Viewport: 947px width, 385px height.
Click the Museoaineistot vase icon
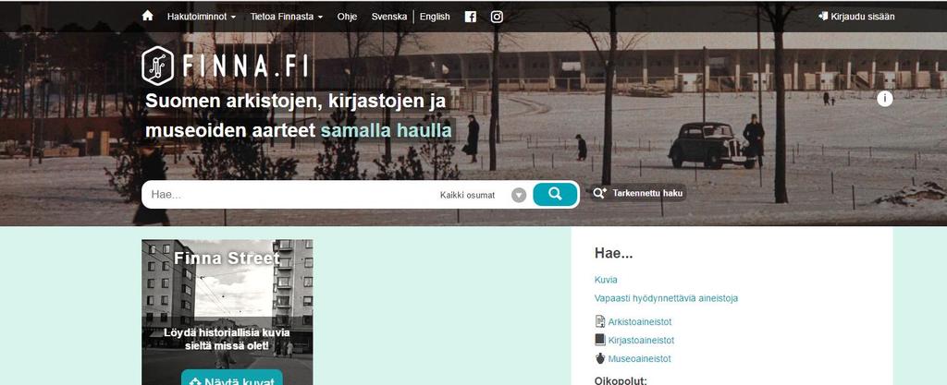(x=599, y=358)
